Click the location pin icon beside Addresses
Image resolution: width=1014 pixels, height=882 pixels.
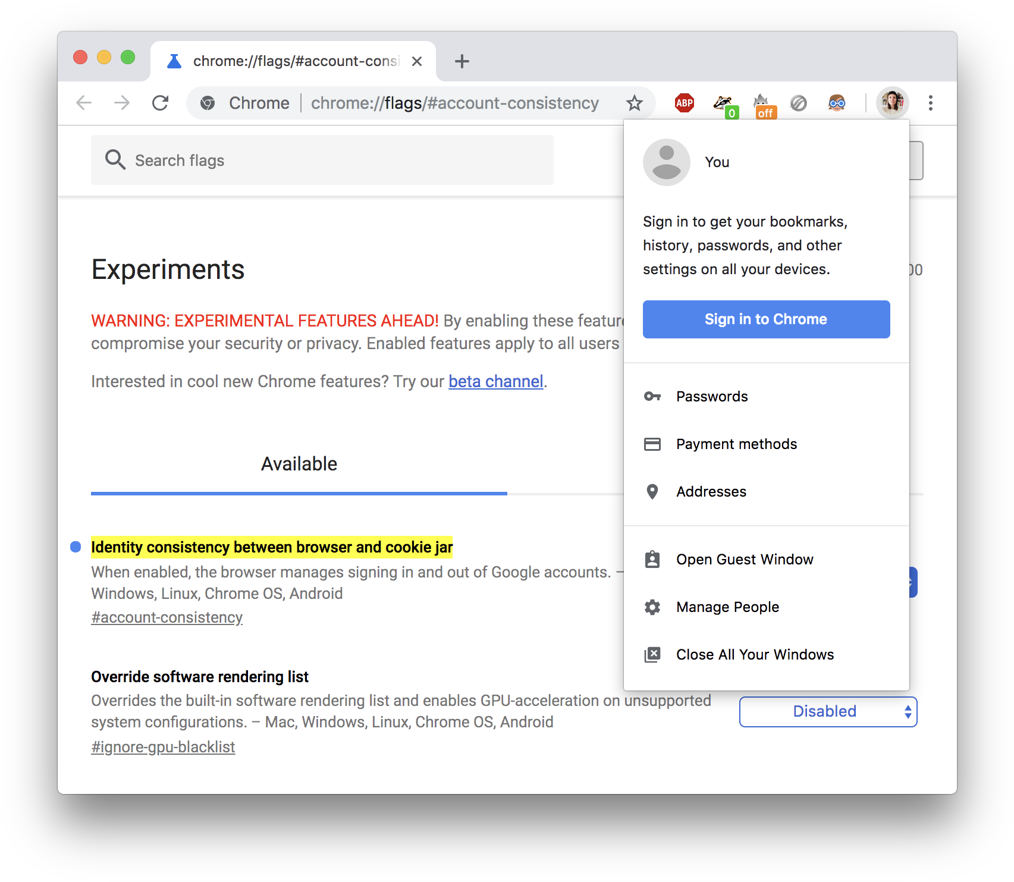click(x=652, y=492)
